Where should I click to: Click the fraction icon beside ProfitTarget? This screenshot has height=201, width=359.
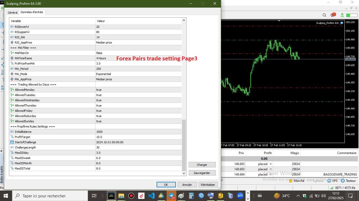(12, 137)
